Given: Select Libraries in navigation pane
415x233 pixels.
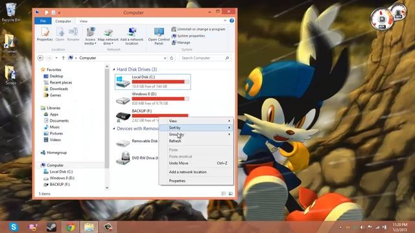Looking at the screenshot, I should [x=51, y=108].
